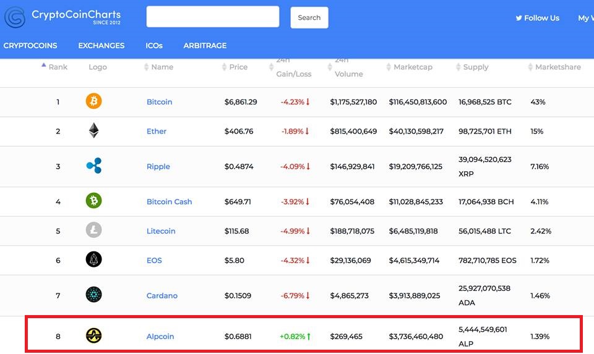This screenshot has height=354, width=594.
Task: Focus the search input field
Action: (213, 17)
